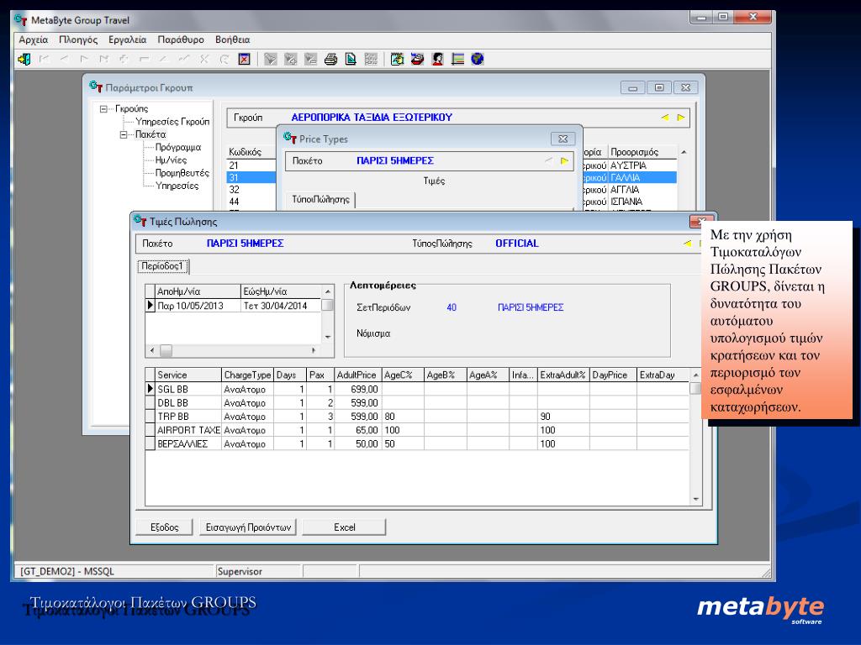861x645 pixels.
Task: Click the Εισαγωγή Προϊόντων button
Action: tap(249, 527)
